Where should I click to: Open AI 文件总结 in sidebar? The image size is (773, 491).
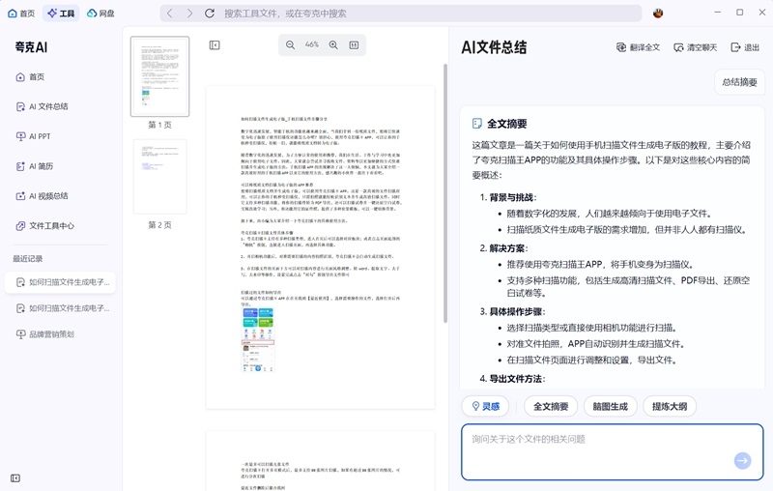click(42, 106)
